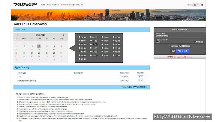Click Things to note before purchase heading
This screenshot has width=216, height=122.
point(30,94)
